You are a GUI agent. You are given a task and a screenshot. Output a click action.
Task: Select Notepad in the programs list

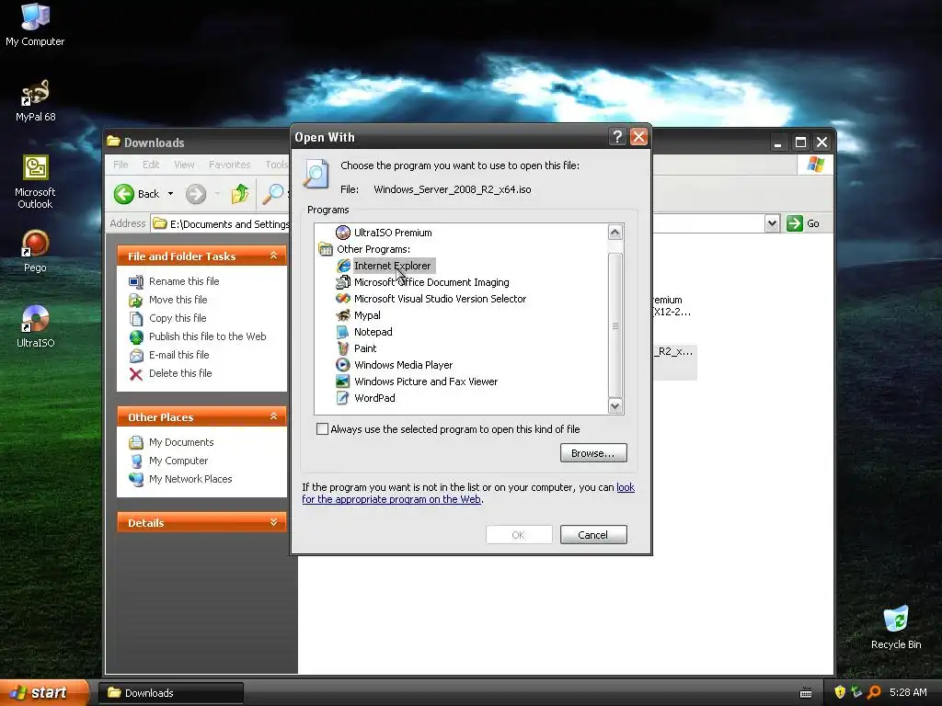364,331
